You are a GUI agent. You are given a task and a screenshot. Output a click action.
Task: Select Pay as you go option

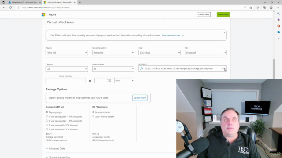47,112
